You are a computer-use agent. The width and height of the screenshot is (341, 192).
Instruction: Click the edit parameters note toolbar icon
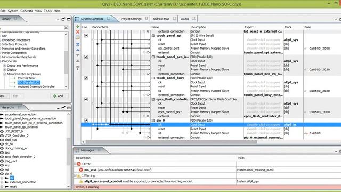coord(78,37)
